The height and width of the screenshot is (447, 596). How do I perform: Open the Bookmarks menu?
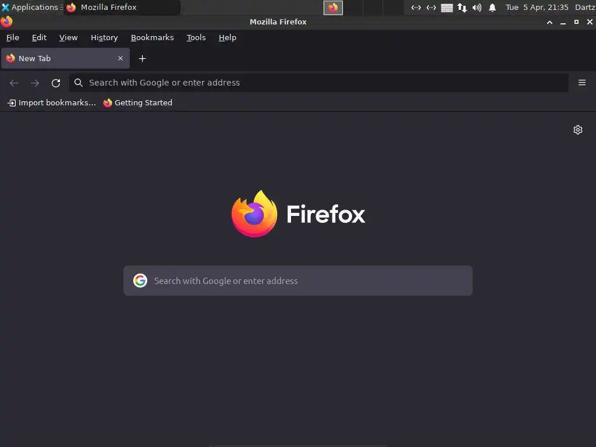pos(152,38)
